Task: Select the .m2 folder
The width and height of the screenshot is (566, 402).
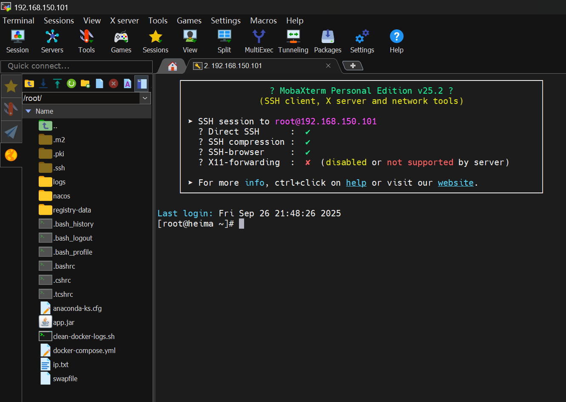Action: (52, 140)
